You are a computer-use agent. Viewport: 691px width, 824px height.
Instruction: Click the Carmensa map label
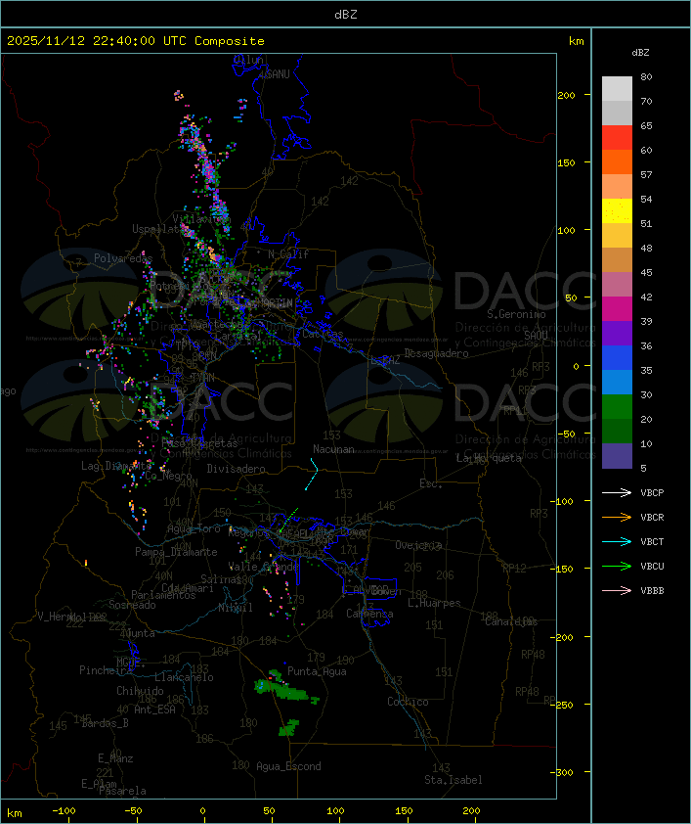click(x=369, y=614)
